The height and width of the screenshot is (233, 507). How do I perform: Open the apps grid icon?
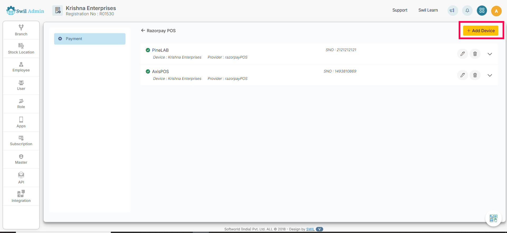tap(482, 11)
